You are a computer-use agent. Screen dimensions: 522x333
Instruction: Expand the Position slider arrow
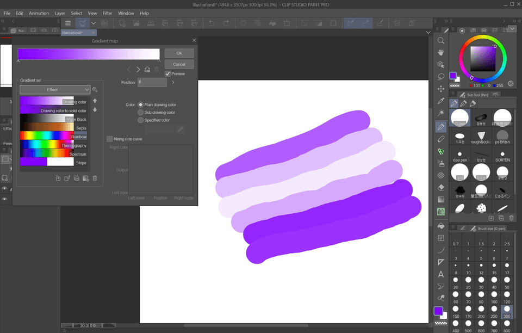pos(173,83)
